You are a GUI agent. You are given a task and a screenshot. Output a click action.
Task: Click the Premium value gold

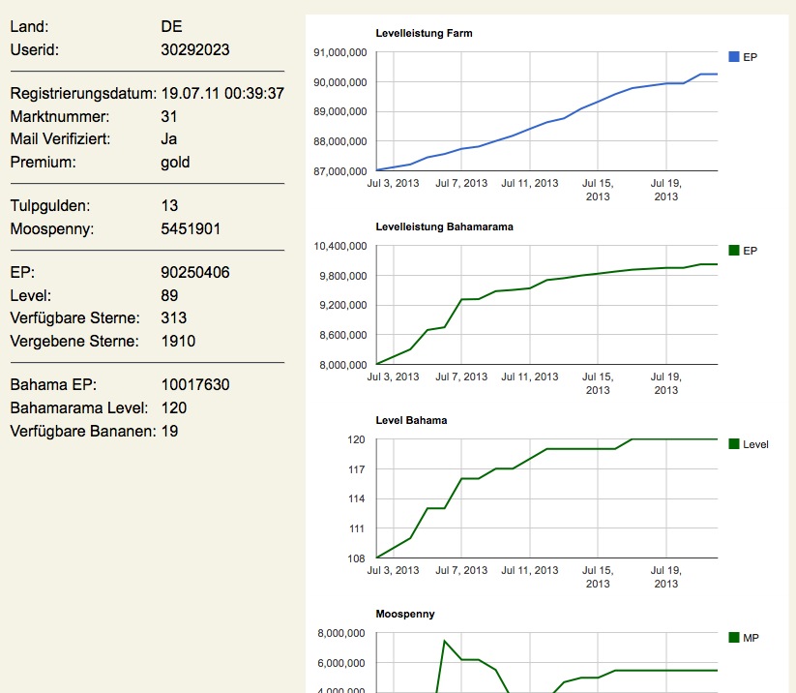pos(175,163)
